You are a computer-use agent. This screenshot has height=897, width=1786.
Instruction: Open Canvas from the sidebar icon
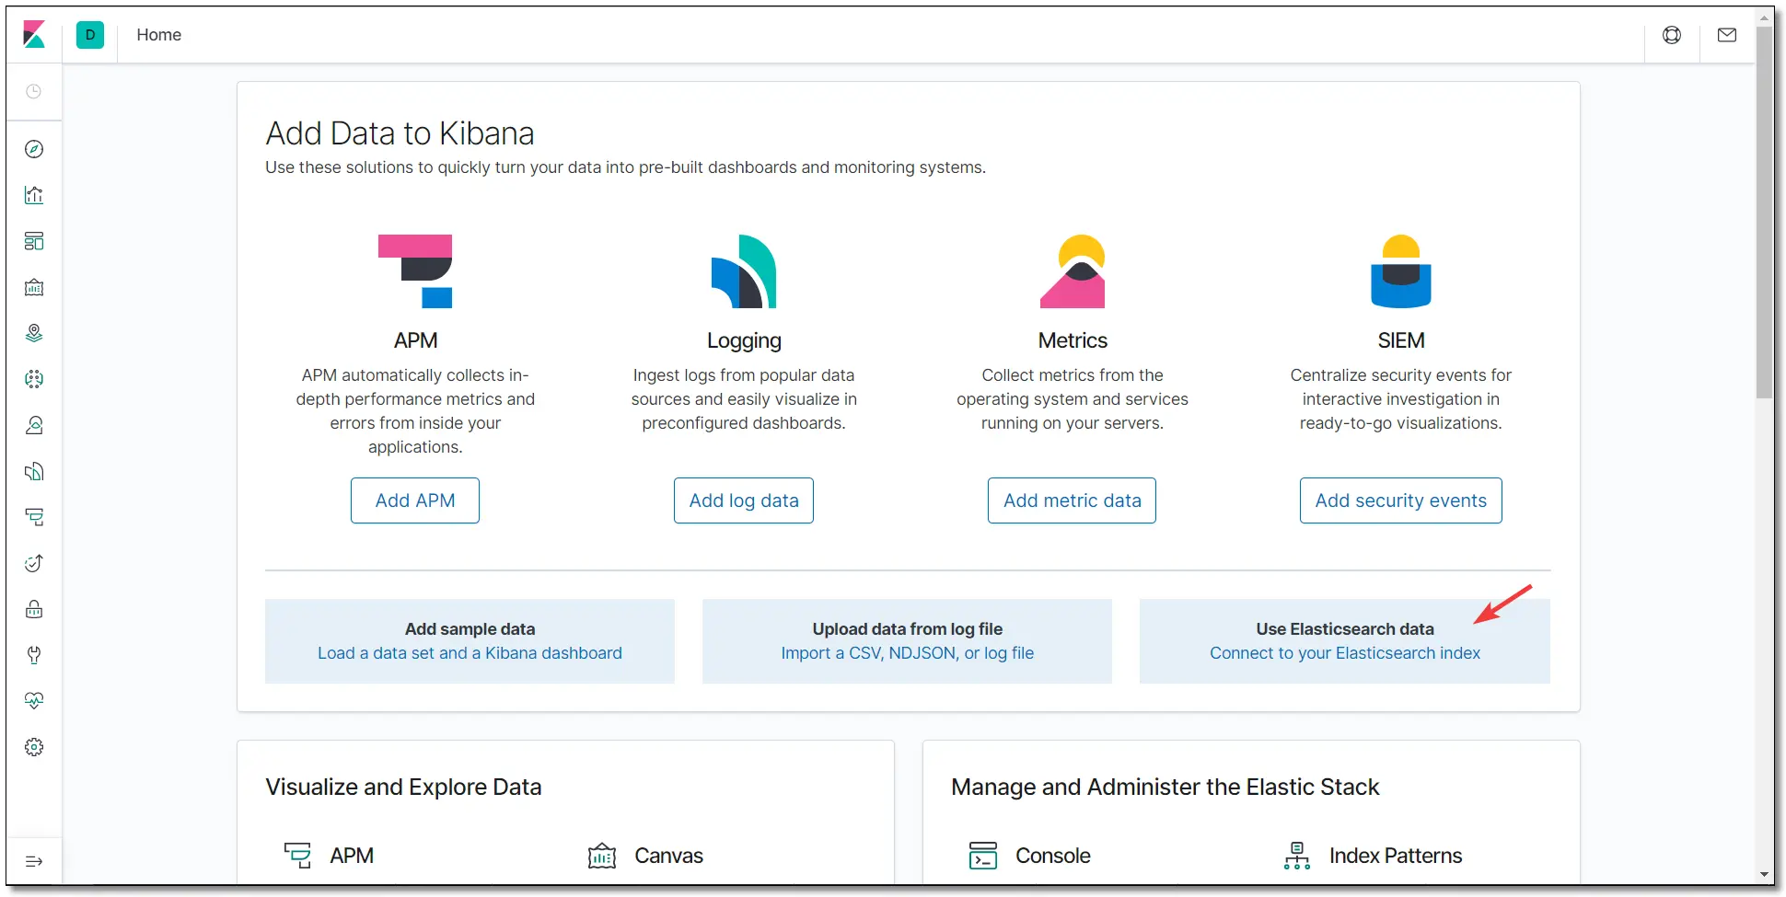[34, 287]
